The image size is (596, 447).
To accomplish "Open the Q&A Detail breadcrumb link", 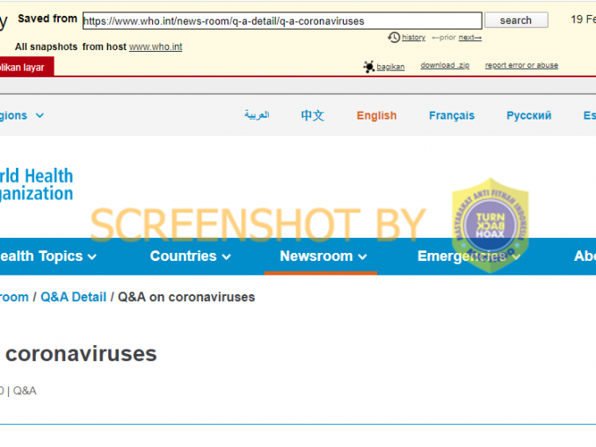I will point(73,297).
